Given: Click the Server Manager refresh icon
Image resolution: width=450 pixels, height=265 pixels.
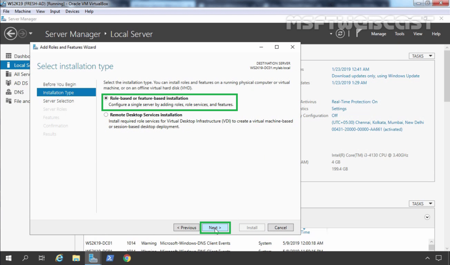Looking at the screenshot, I should [340, 33].
